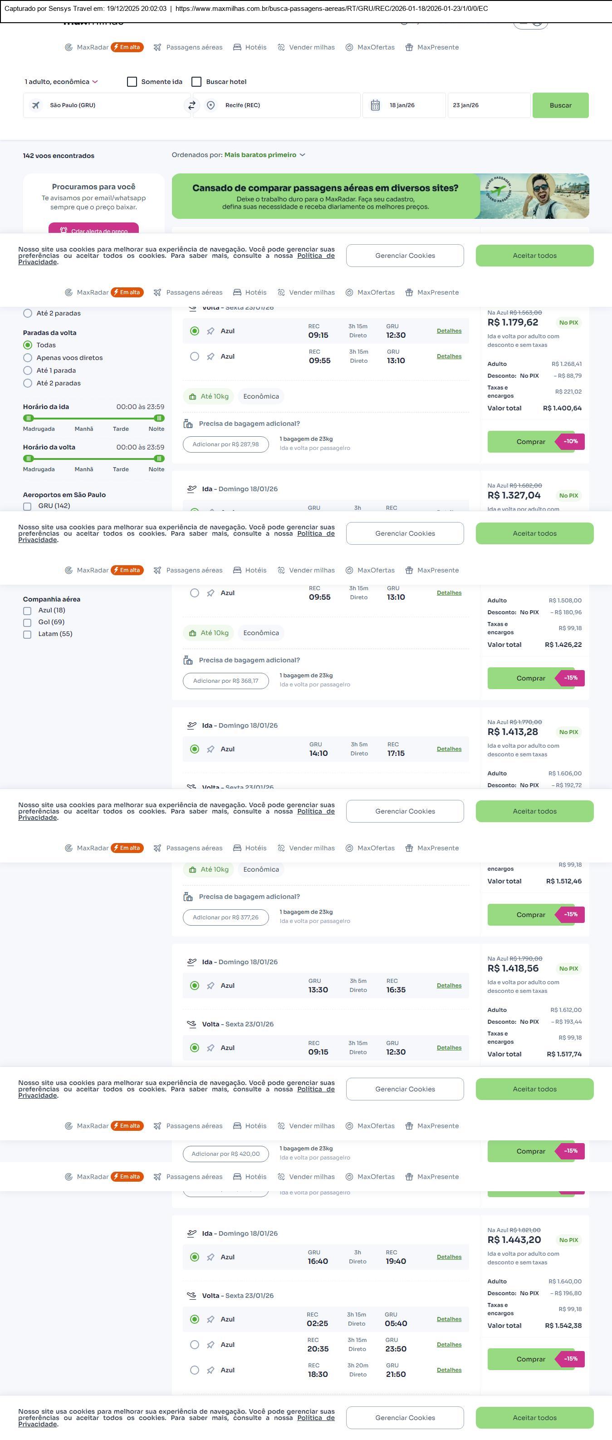Click the swap origin and destination icon
This screenshot has width=612, height=1440.
(191, 105)
